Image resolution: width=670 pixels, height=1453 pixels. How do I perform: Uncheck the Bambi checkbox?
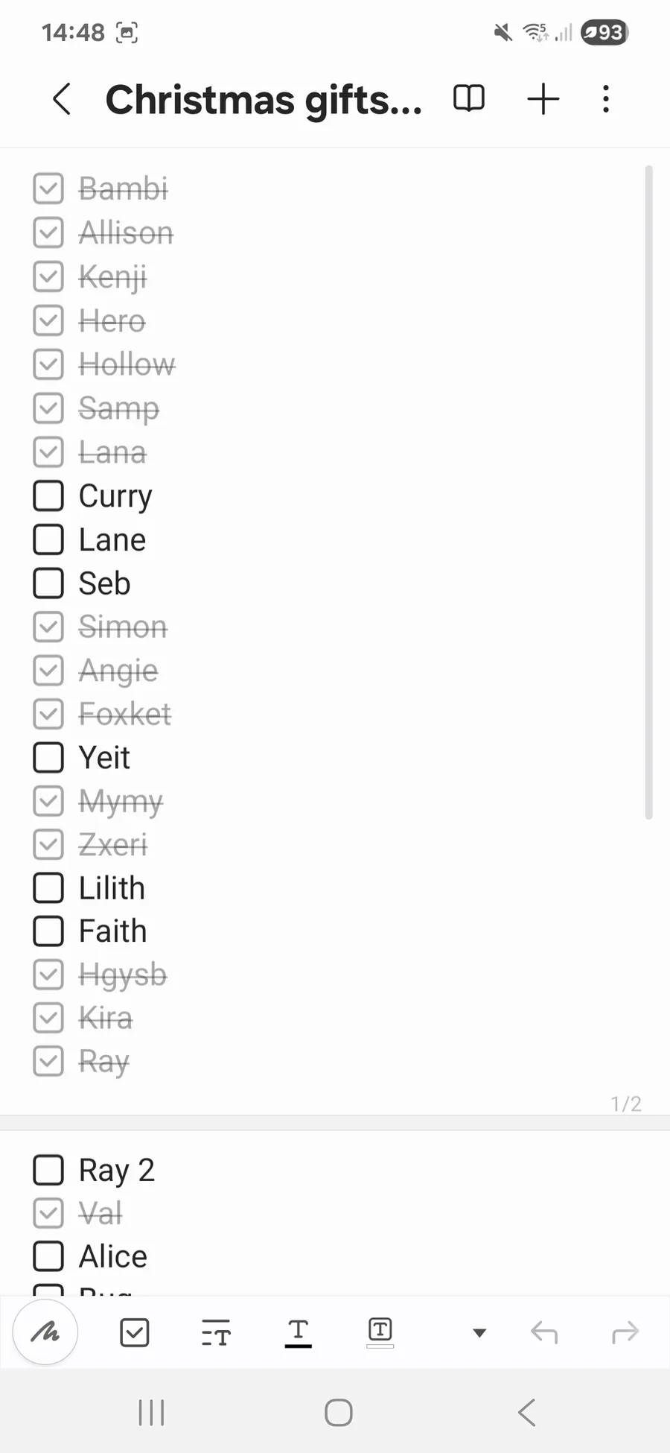pyautogui.click(x=48, y=189)
